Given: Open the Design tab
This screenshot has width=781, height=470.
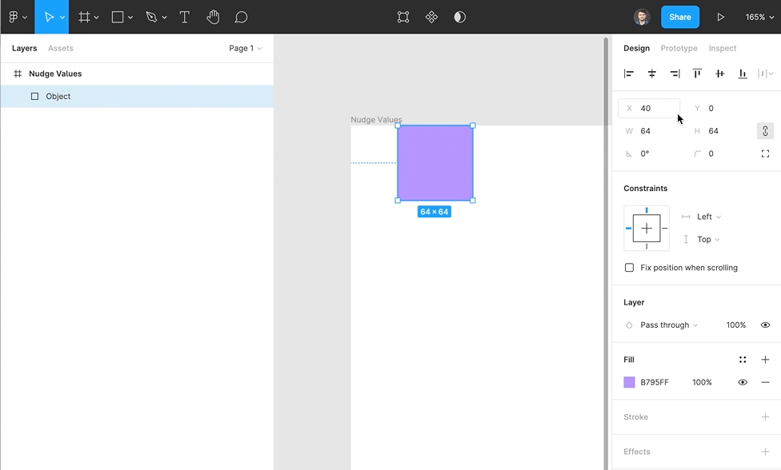Looking at the screenshot, I should (636, 48).
